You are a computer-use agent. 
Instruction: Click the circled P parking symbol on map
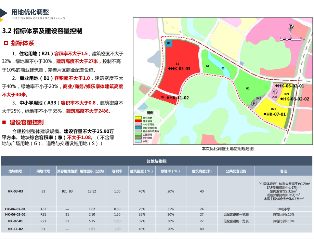254,103
